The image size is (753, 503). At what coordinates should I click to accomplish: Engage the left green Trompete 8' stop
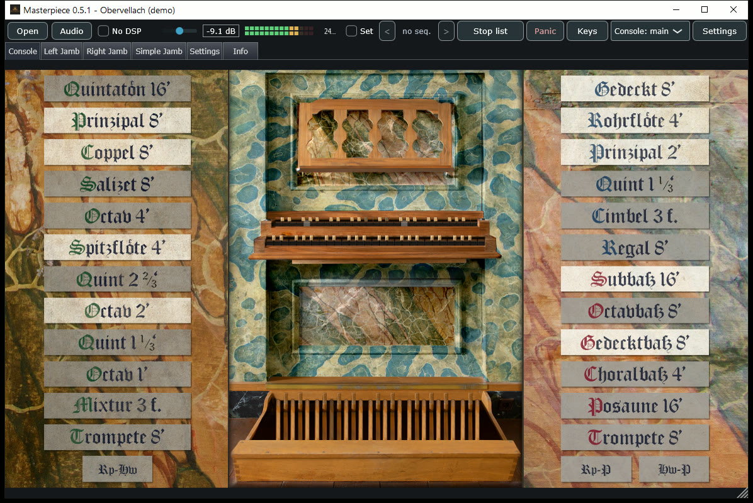(x=117, y=438)
